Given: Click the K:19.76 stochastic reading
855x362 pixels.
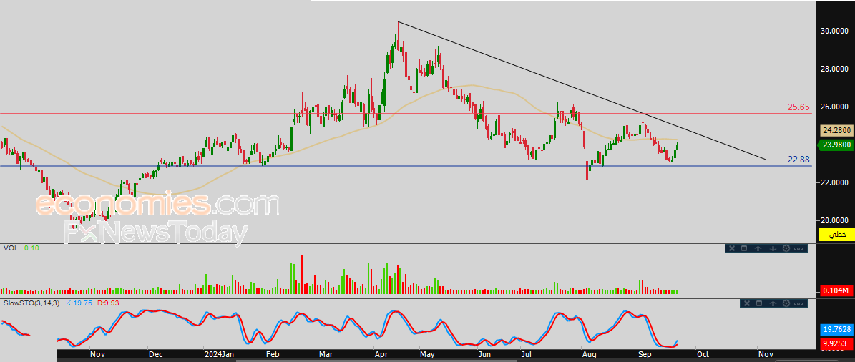Looking at the screenshot, I should pyautogui.click(x=79, y=303).
